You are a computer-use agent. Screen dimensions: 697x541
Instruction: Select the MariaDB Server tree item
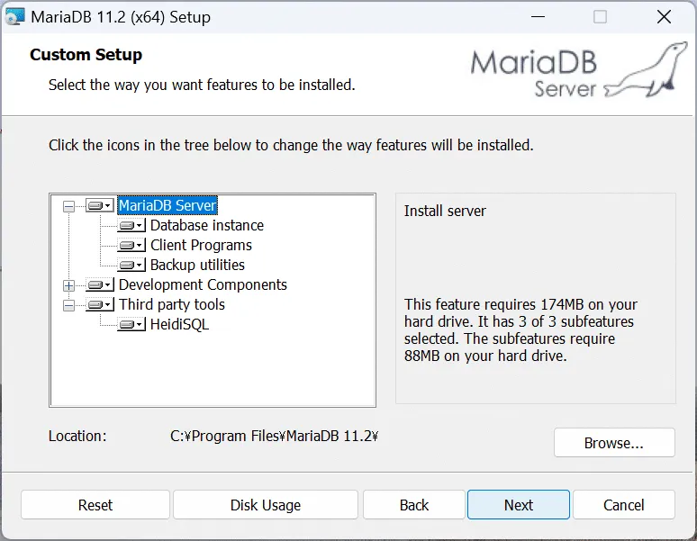pyautogui.click(x=167, y=205)
